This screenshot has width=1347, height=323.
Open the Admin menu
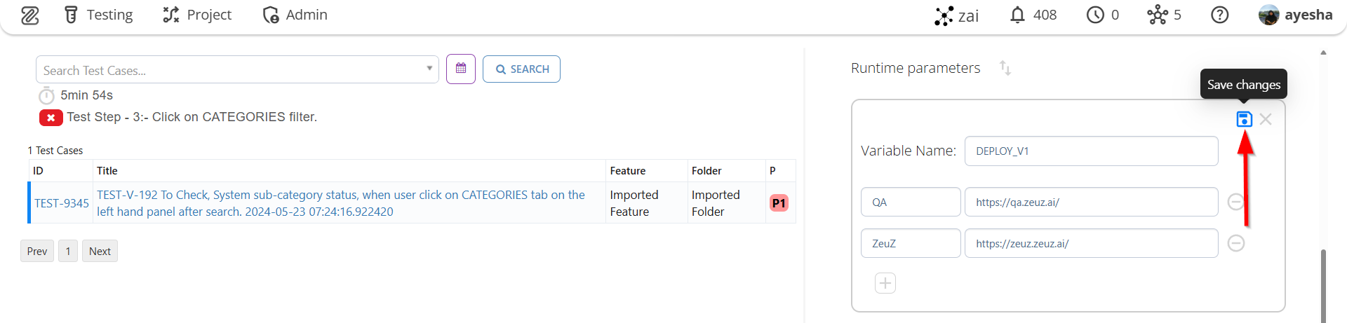pos(295,15)
